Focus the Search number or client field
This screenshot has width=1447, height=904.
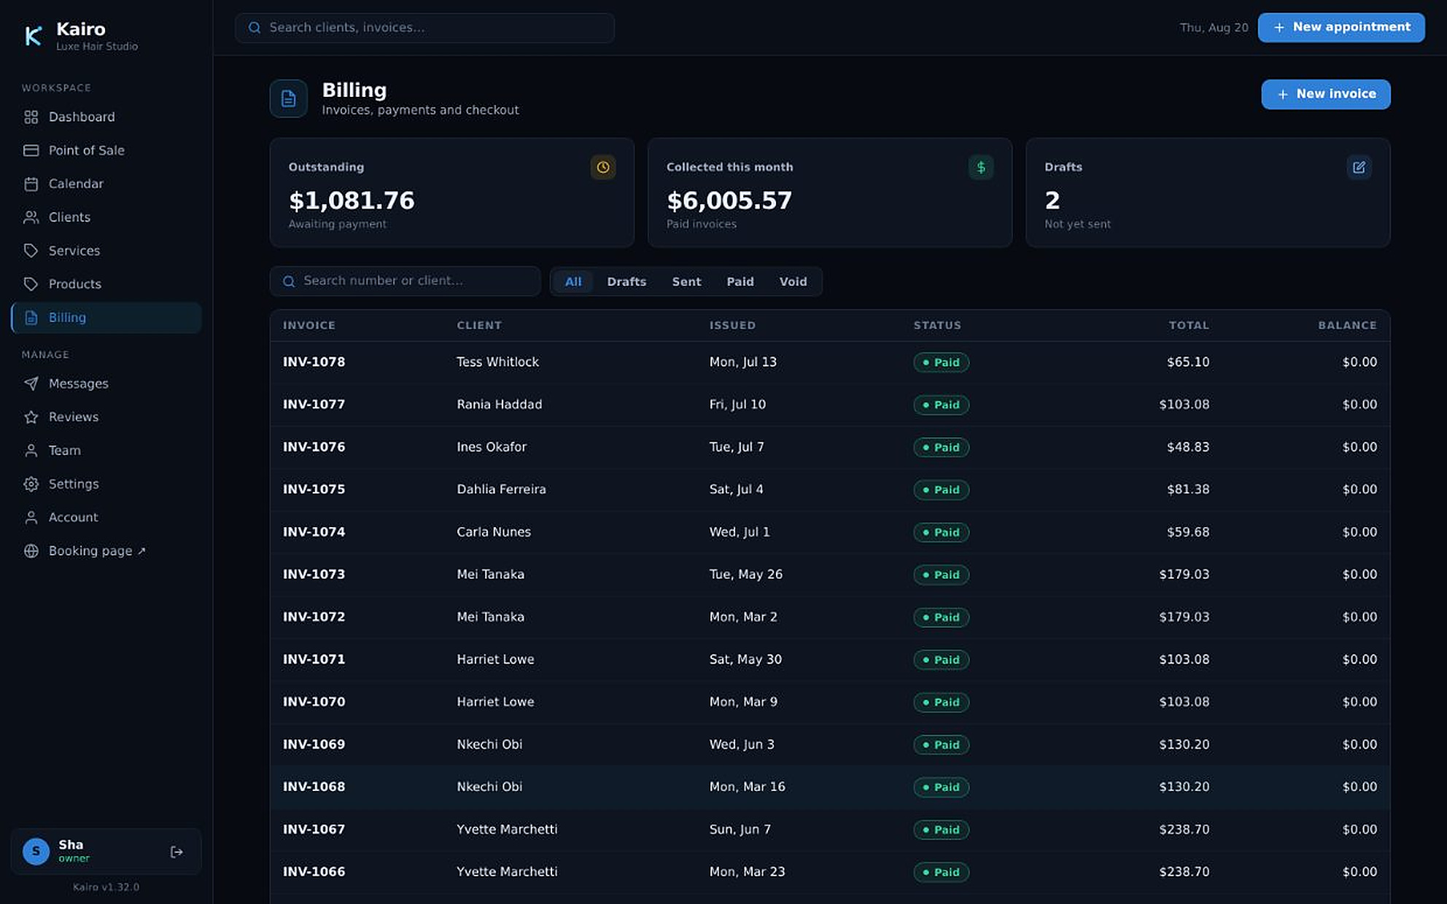405,281
